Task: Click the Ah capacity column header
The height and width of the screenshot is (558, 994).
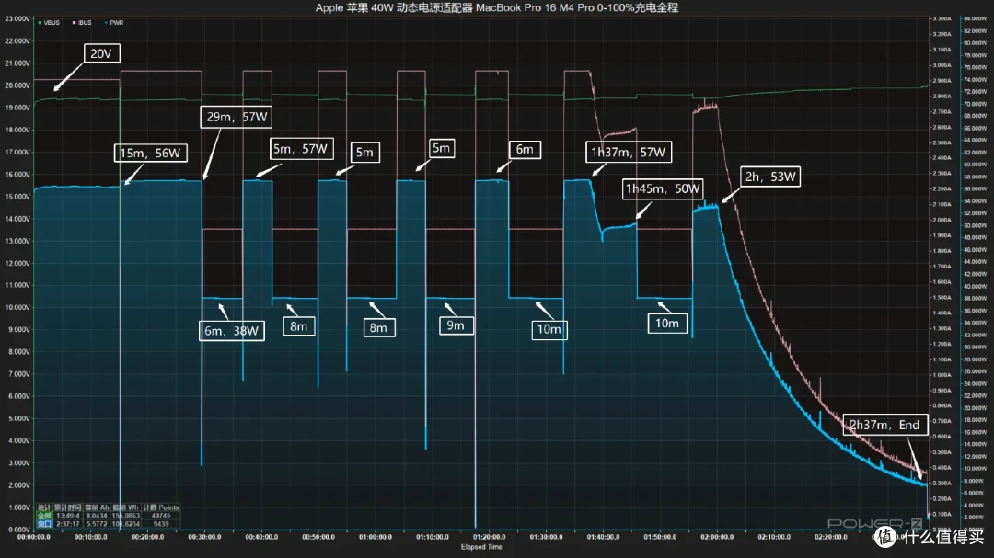Action: (97, 508)
